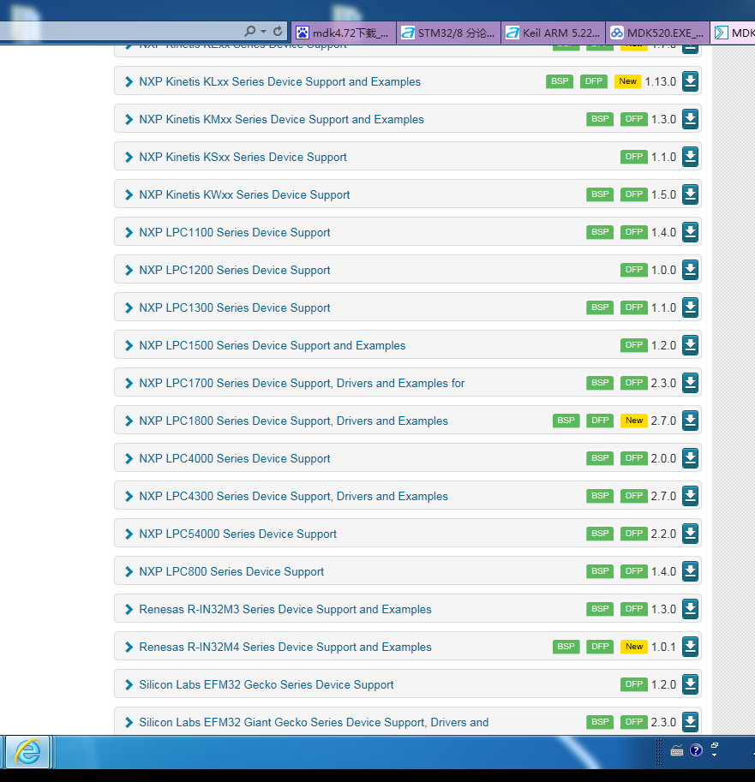The image size is (755, 782).
Task: Expand NXP Kinetis KLxx Device Support and Examples
Action: [129, 81]
